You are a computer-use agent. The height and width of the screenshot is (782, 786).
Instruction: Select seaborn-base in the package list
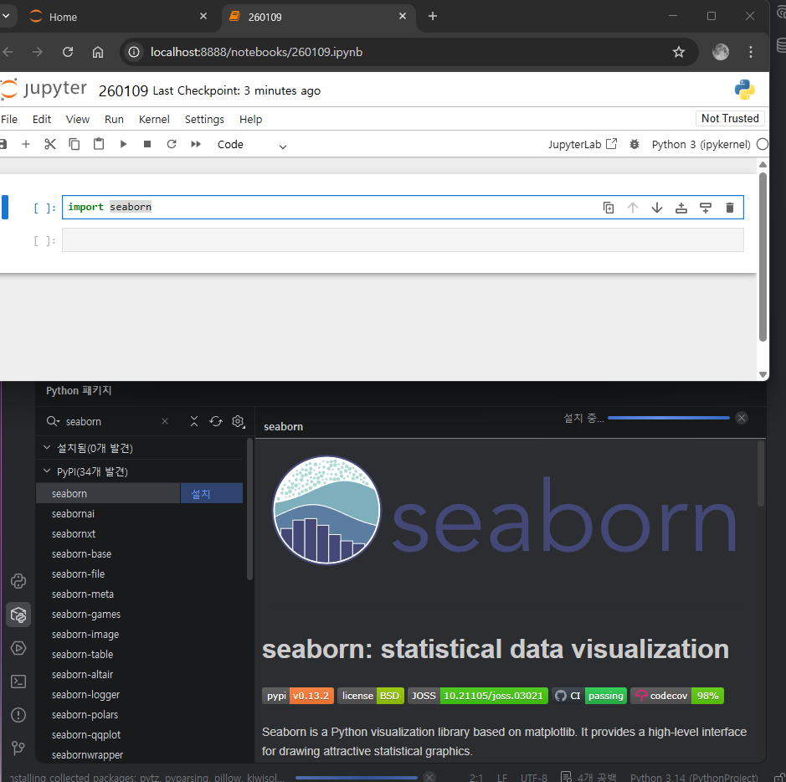click(x=82, y=554)
